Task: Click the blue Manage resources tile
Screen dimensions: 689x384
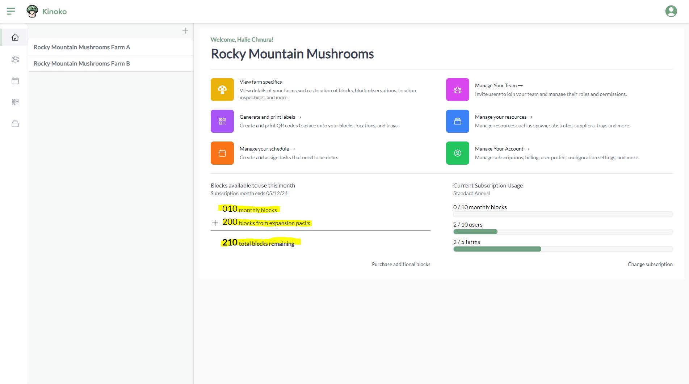Action: (457, 121)
